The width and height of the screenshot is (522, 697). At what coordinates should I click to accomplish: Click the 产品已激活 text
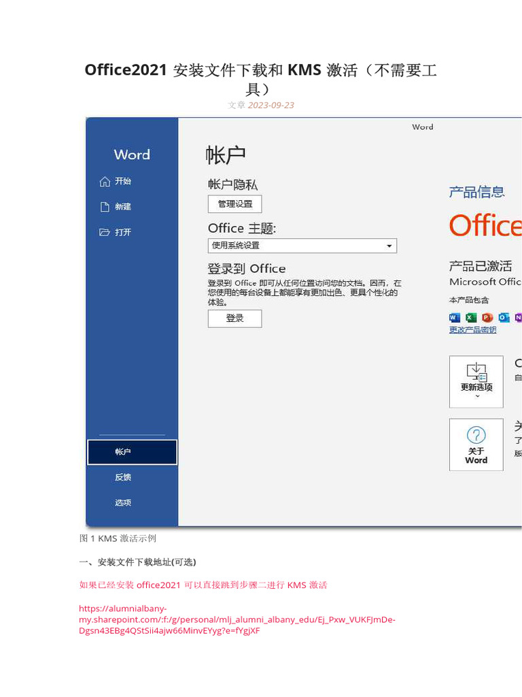point(481,266)
